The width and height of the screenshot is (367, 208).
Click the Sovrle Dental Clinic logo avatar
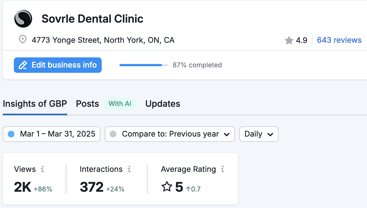tap(23, 19)
